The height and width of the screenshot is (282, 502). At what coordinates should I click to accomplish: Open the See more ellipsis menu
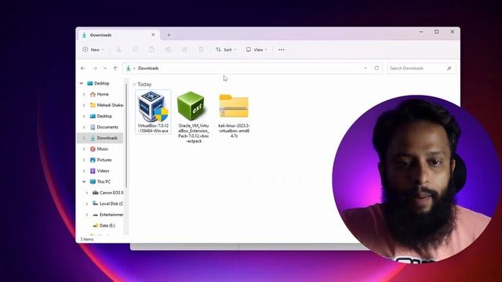coord(282,49)
